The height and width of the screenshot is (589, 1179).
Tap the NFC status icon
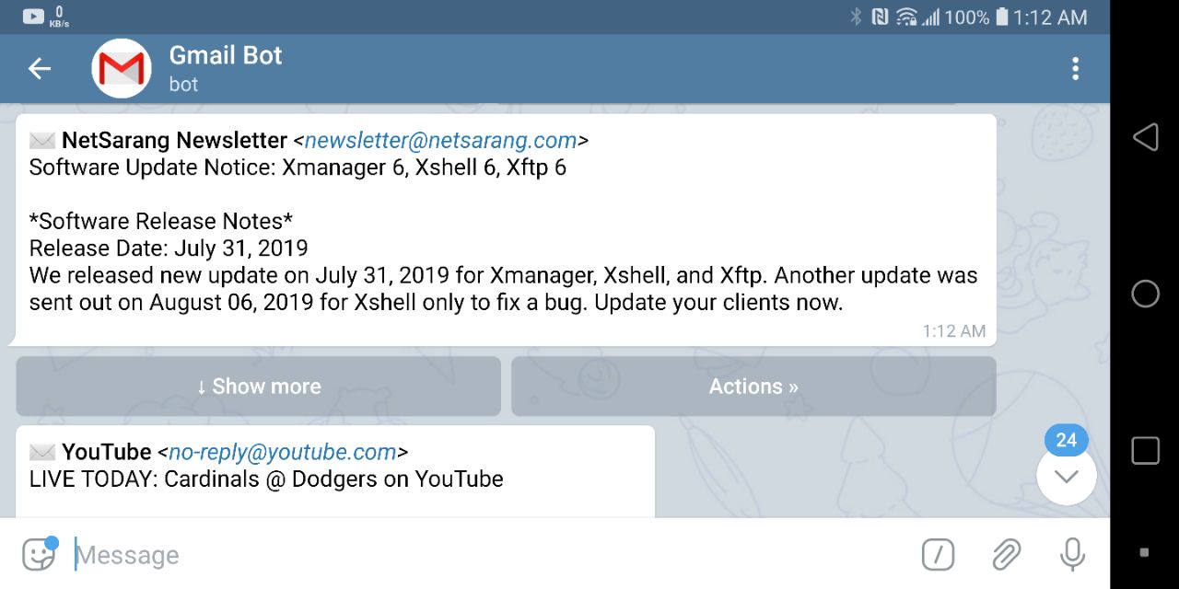tap(880, 17)
